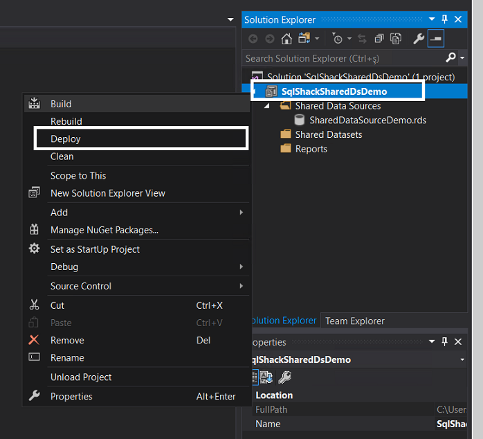Click the Home icon in Solution Explorer toolbar

coord(286,39)
